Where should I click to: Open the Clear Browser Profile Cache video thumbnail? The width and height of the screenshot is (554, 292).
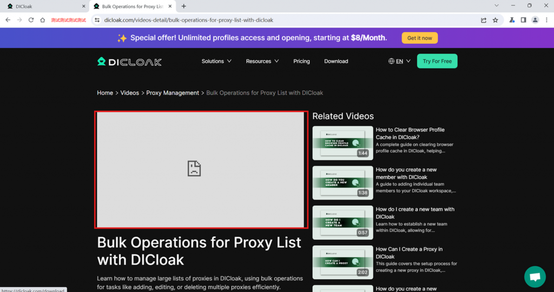[342, 143]
